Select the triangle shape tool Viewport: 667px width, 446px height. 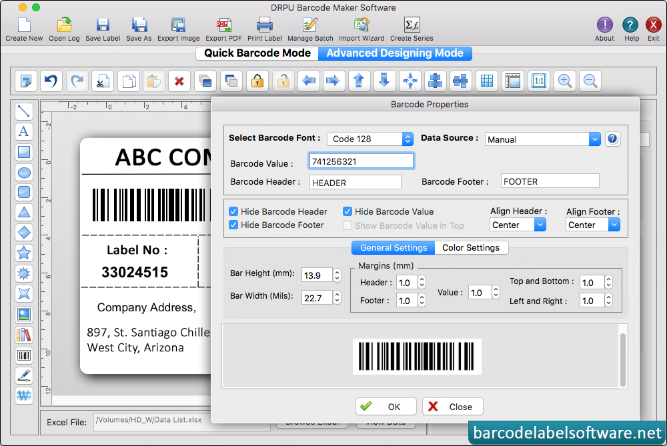pyautogui.click(x=24, y=212)
